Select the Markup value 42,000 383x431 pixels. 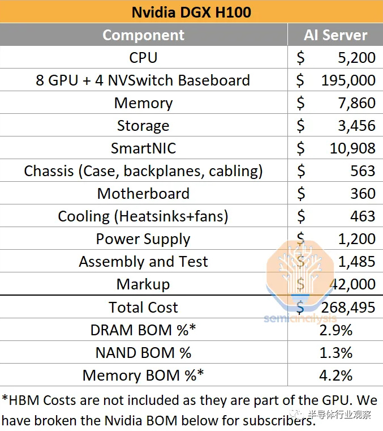click(x=353, y=284)
